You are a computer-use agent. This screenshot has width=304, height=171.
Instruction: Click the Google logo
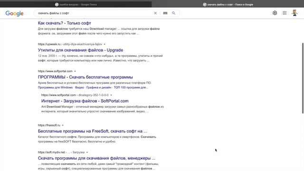coord(15,13)
